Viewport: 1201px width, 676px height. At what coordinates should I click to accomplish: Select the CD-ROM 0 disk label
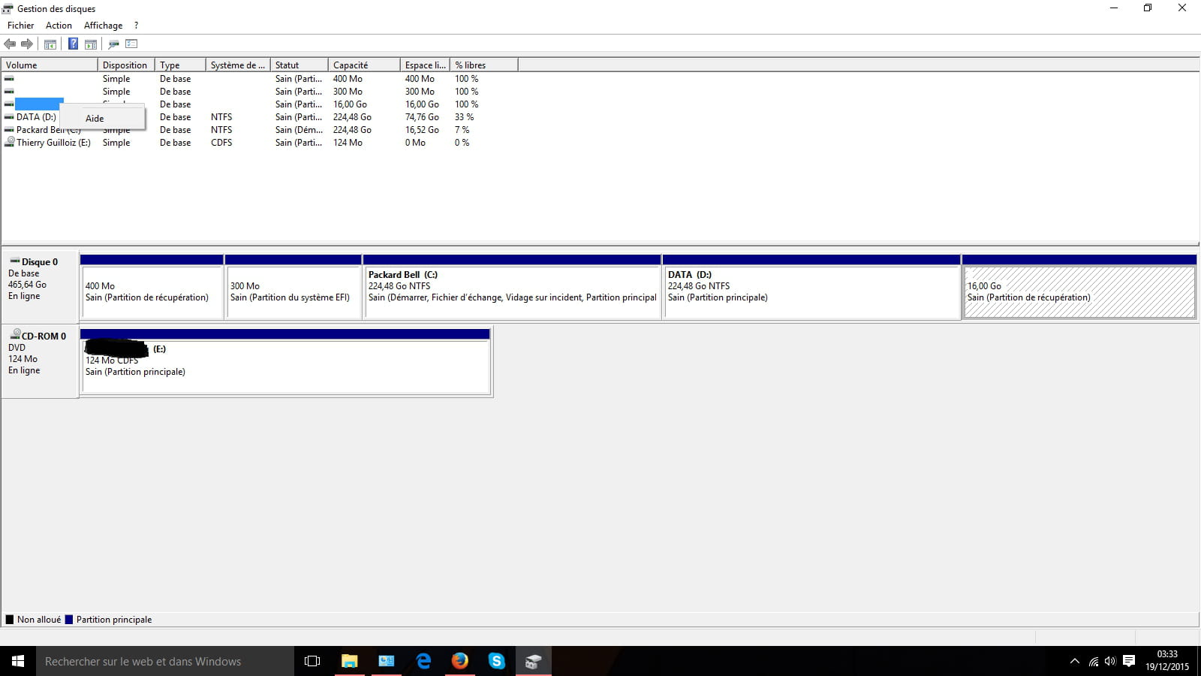pos(40,361)
